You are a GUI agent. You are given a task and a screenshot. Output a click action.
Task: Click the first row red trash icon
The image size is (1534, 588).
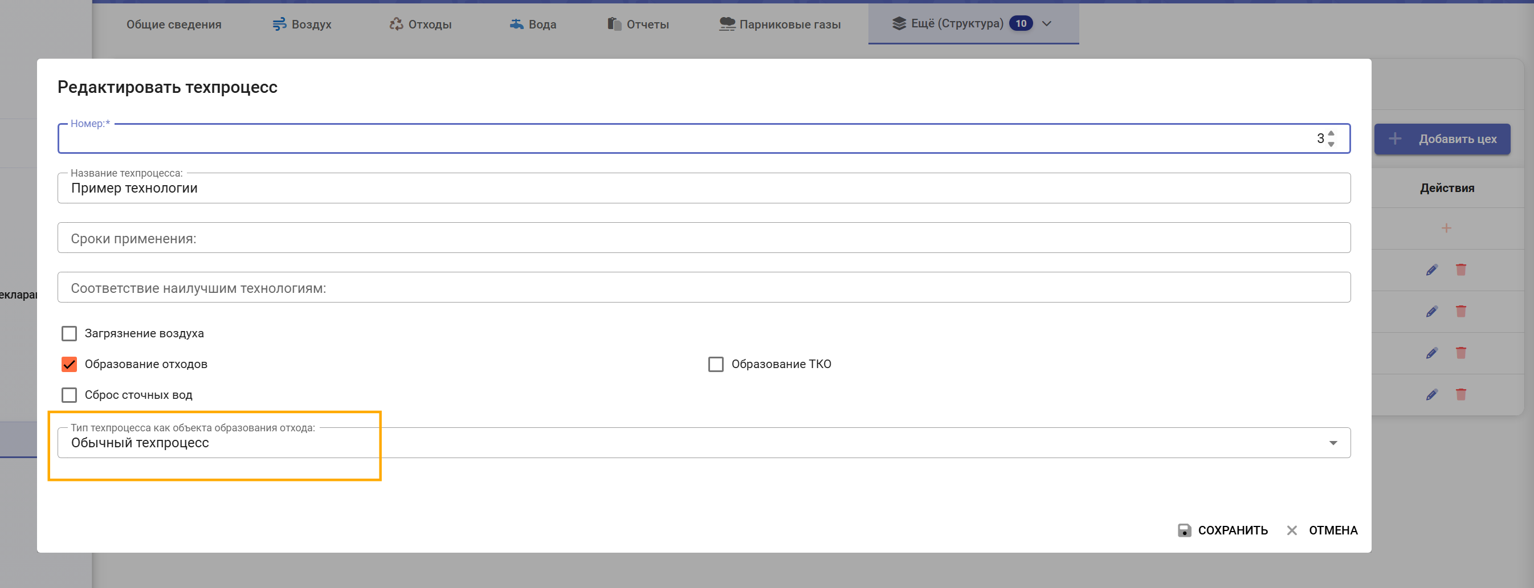coord(1460,269)
